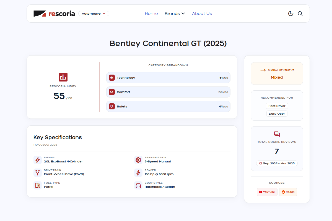Click the Sep 2024 - Mar 2025 date range

277,163
